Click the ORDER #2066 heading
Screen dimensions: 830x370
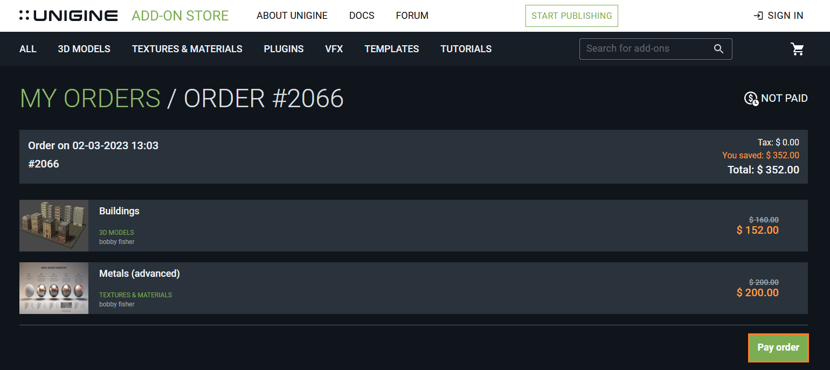click(264, 99)
